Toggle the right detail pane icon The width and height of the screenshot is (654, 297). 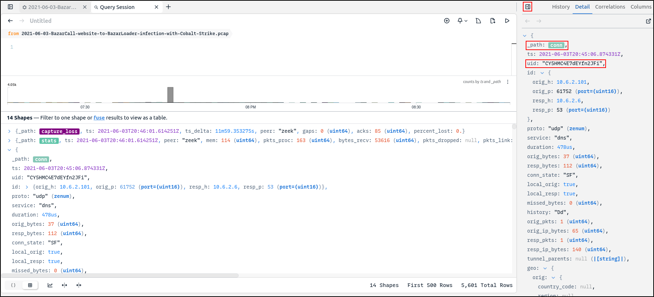point(528,7)
